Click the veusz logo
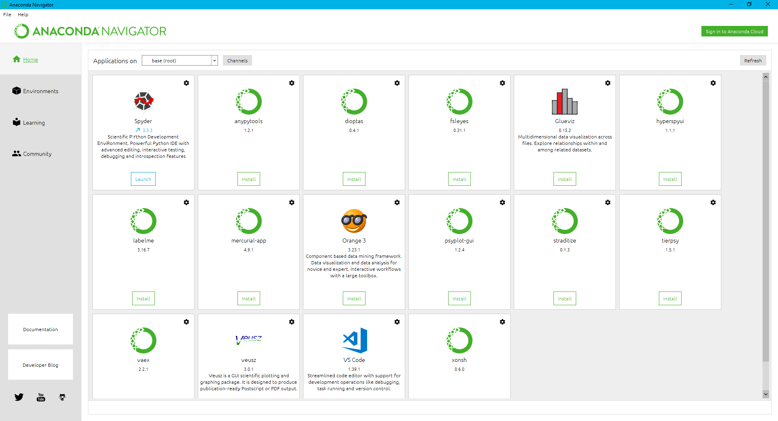The height and width of the screenshot is (421, 778). point(249,340)
